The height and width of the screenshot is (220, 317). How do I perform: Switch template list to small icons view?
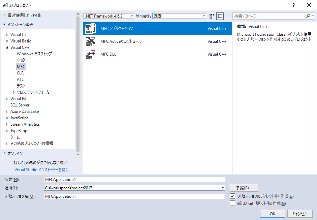point(211,16)
